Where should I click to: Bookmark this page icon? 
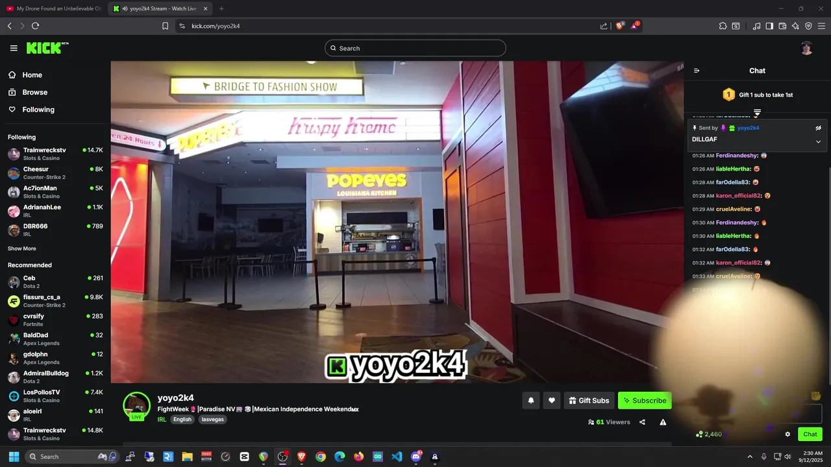165,26
